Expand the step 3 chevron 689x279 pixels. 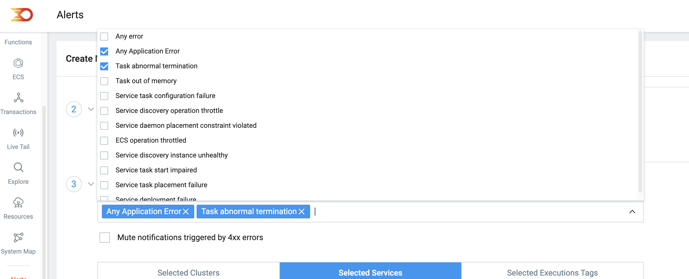[x=91, y=184]
